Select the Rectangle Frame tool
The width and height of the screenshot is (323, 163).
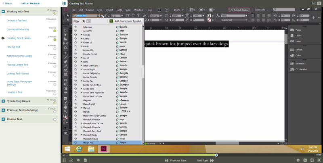65,70
